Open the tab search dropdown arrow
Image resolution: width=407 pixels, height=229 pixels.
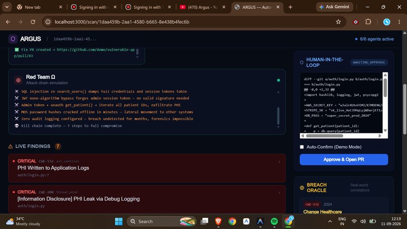7,7
